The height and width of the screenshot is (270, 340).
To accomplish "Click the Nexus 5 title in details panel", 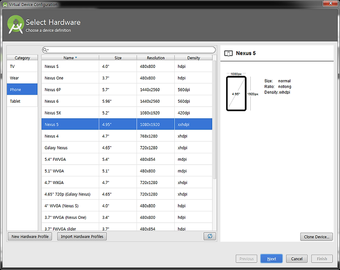I will 246,53.
